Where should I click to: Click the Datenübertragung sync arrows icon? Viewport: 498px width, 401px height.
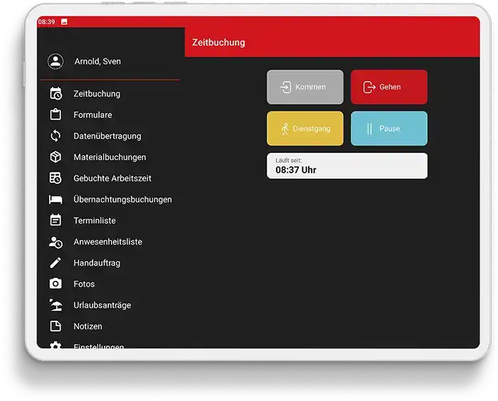(55, 136)
